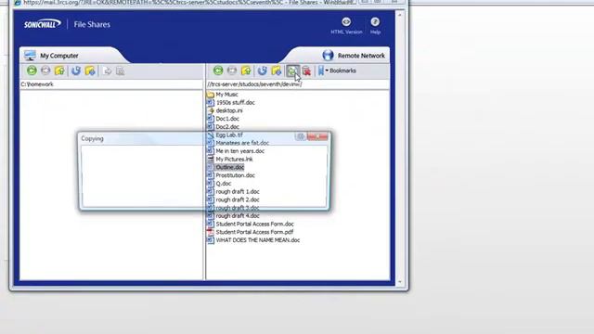Screen dimensions: 594x334
Task: Go forward in Remote Network pane
Action: [232, 71]
